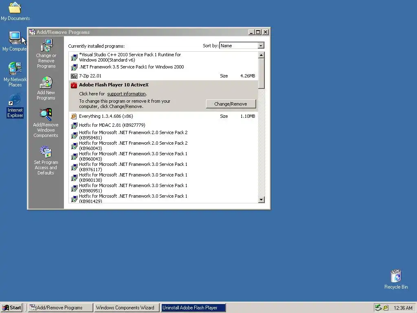Select Hotfix for MDAC 2.81 (KB927779) entry
This screenshot has width=417, height=313.
(x=163, y=126)
